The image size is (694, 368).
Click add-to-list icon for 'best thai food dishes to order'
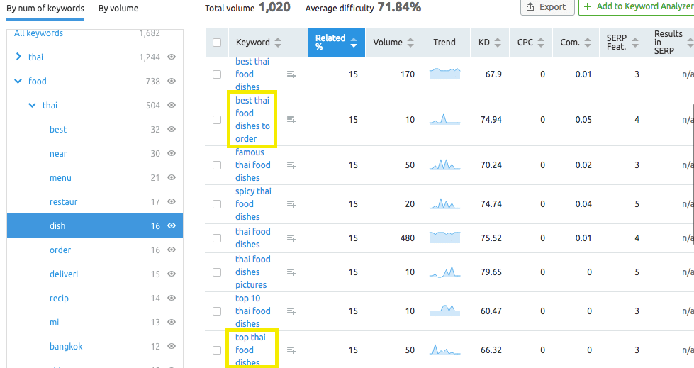click(291, 120)
